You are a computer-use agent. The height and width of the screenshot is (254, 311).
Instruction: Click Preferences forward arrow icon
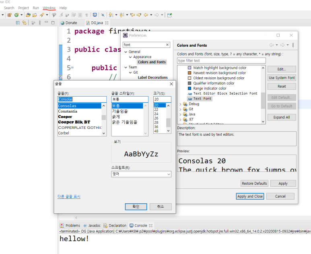pos(282,45)
